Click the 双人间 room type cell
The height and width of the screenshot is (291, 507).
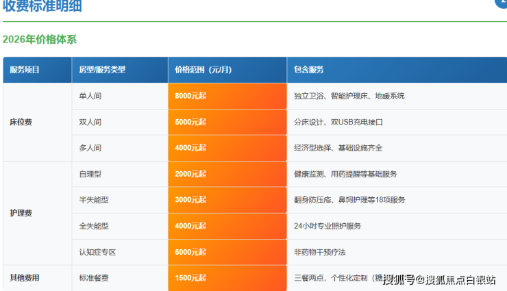coord(90,122)
